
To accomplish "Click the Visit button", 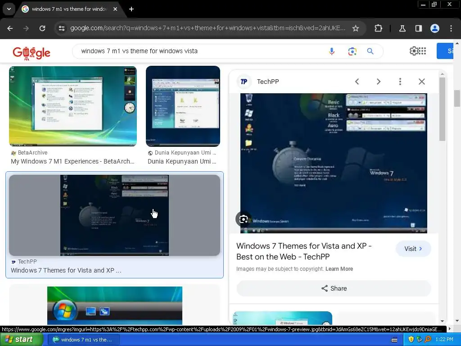I will click(x=413, y=249).
